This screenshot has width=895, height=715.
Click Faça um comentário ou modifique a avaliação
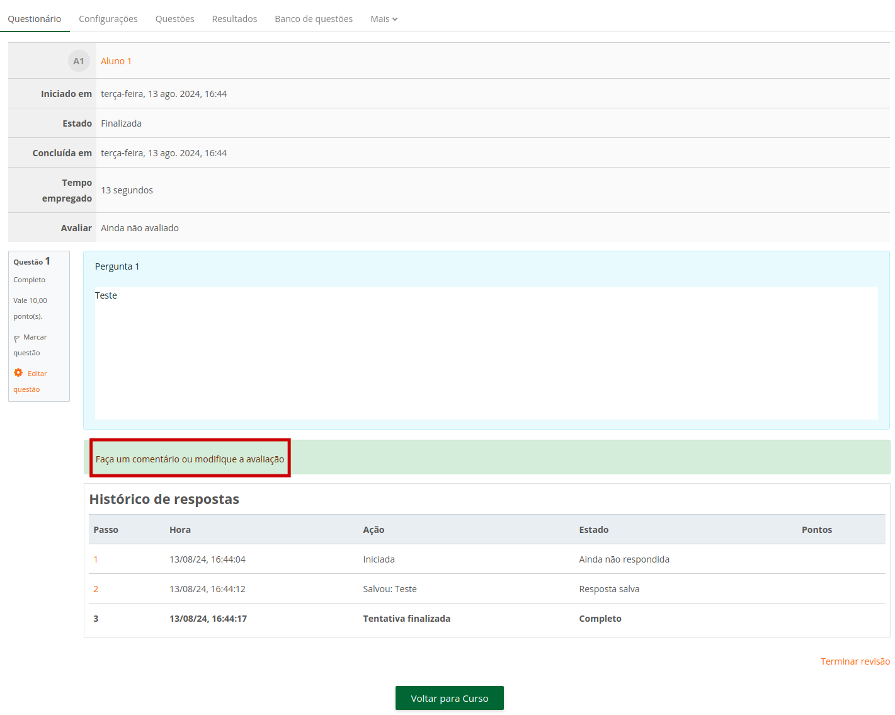pos(190,459)
